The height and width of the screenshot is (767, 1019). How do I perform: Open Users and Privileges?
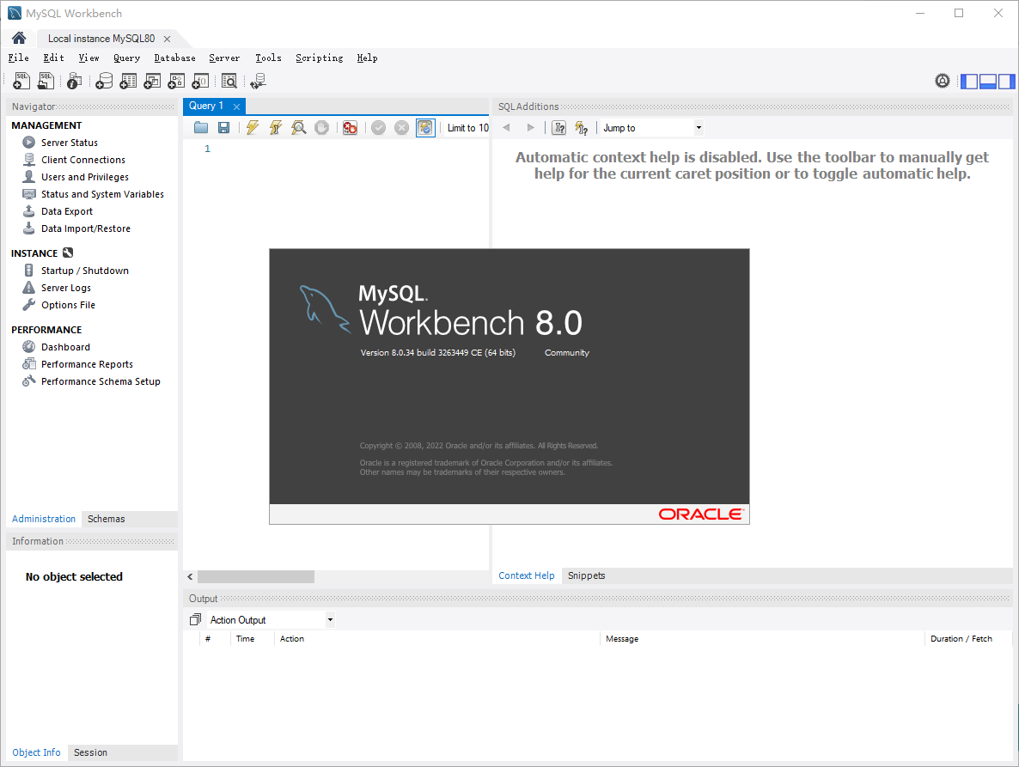point(84,177)
